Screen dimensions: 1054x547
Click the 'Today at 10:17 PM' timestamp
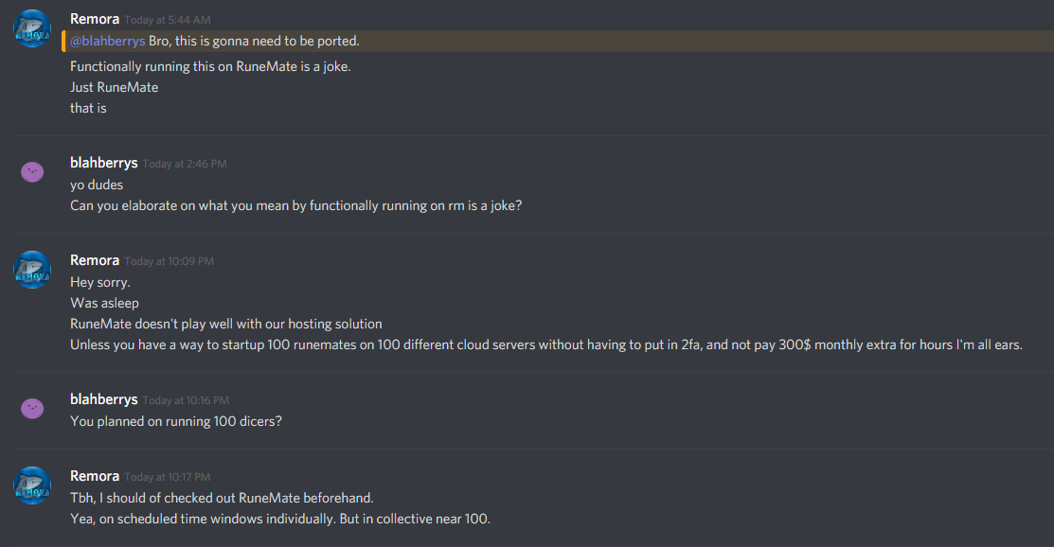[x=168, y=477]
